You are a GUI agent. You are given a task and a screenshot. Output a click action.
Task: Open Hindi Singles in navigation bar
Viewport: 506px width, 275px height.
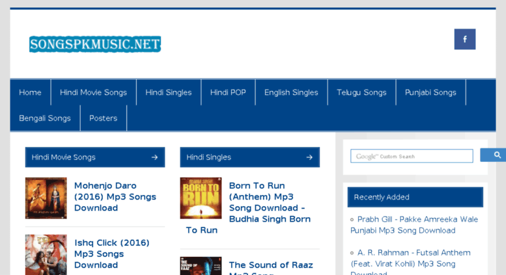pyautogui.click(x=169, y=92)
